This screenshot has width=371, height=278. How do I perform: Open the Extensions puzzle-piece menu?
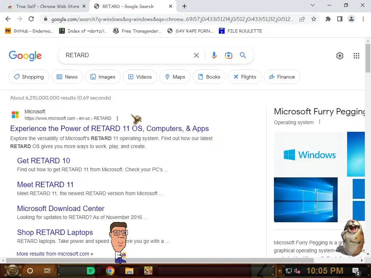(328, 19)
